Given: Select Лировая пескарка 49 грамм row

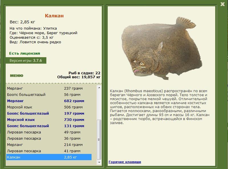Looking at the screenshot, I should pyautogui.click(x=48, y=132).
